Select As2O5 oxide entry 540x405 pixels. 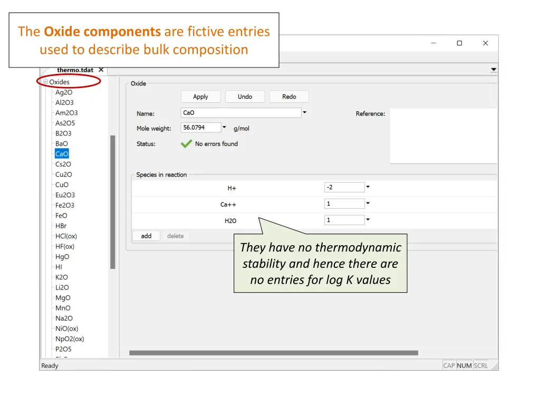point(65,123)
